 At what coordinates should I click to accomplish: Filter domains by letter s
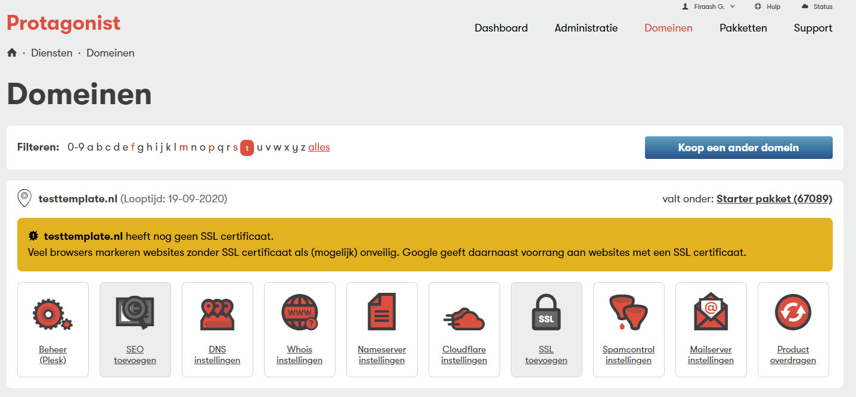click(235, 148)
